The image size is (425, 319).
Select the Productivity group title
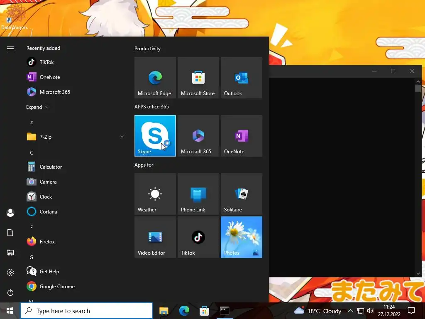(147, 49)
